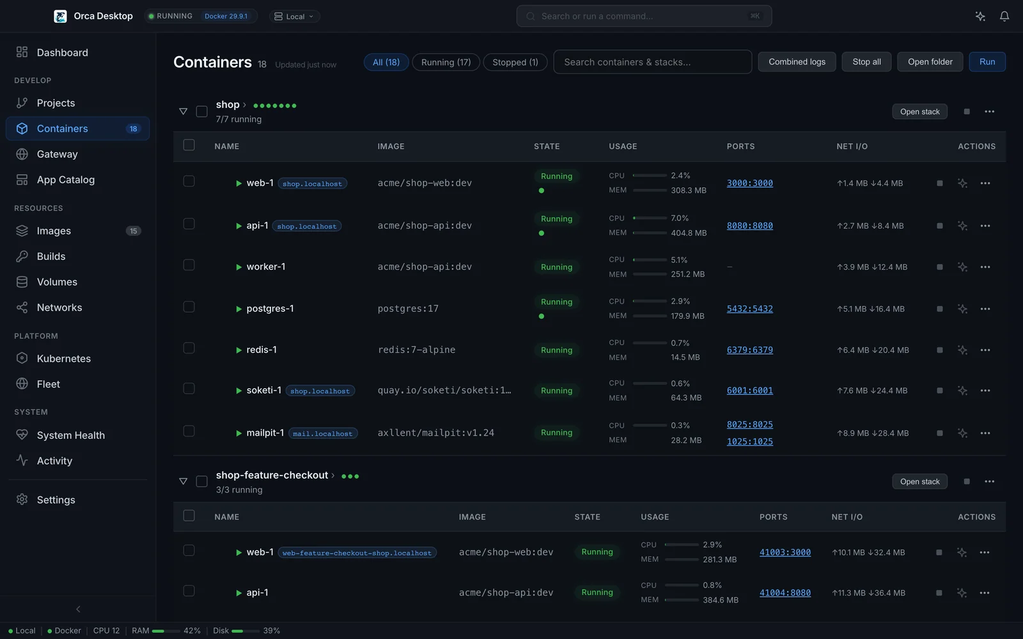Ask AI about shop-feature-checkout api-1
The width and height of the screenshot is (1023, 639).
coord(962,593)
